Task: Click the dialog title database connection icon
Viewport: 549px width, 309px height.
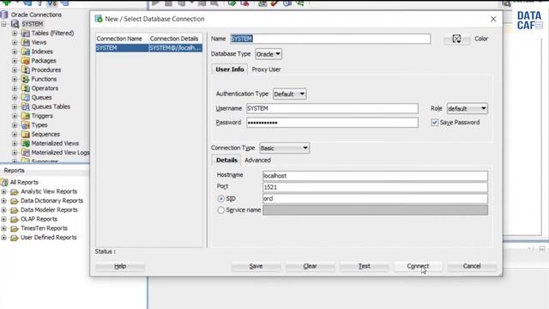Action: [x=99, y=19]
